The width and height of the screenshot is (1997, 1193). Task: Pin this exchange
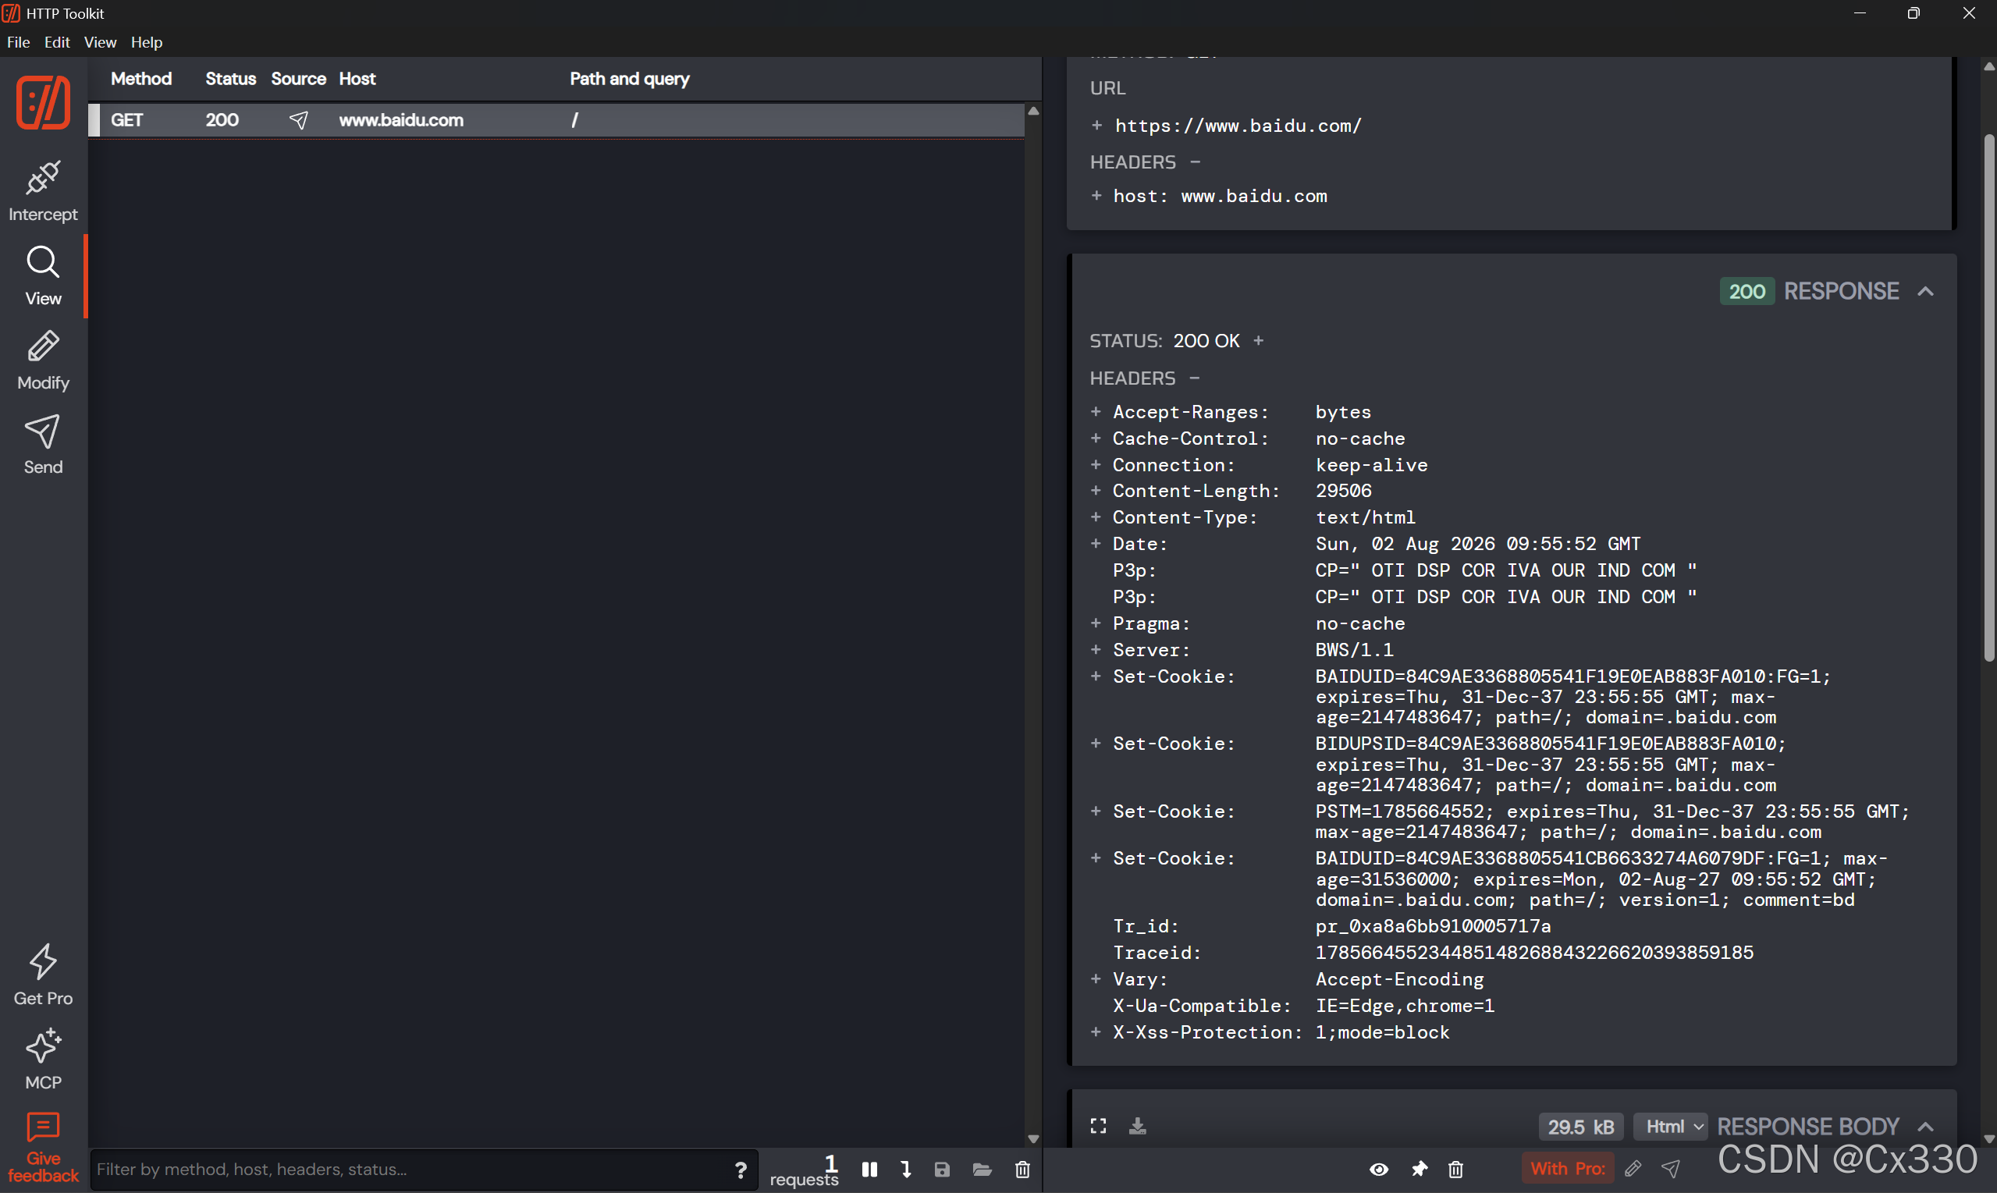pyautogui.click(x=1419, y=1170)
